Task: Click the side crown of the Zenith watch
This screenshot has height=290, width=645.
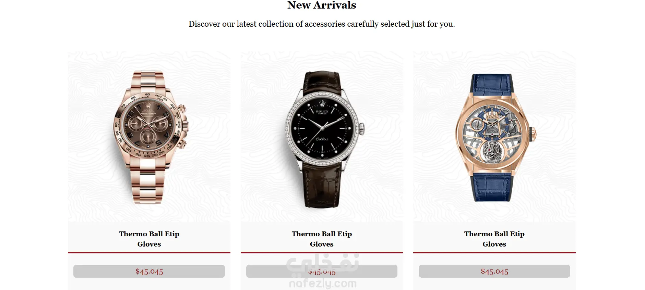Action: click(533, 134)
